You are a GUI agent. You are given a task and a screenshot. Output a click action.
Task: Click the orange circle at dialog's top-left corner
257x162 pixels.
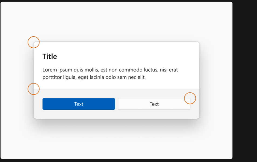34,42
